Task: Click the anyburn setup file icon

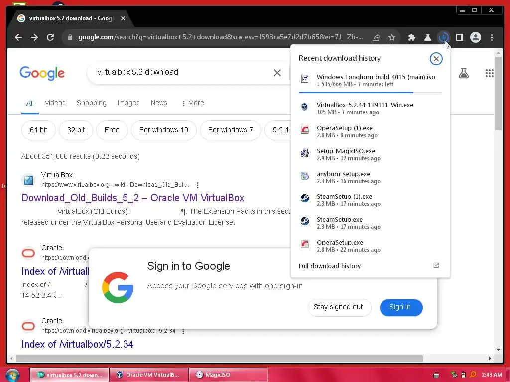Action: [x=304, y=176]
